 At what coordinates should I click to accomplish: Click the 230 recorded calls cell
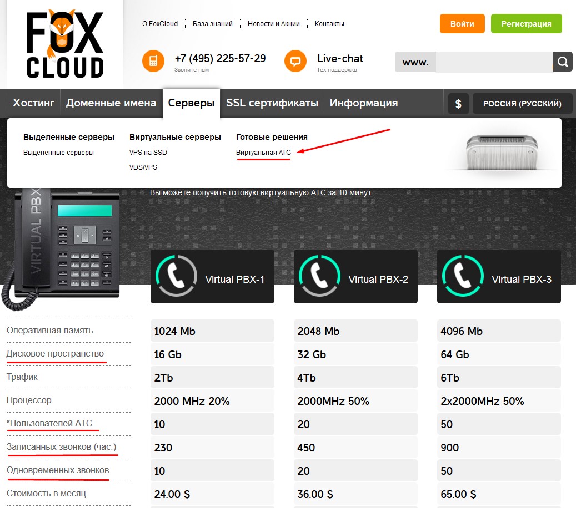tap(212, 448)
